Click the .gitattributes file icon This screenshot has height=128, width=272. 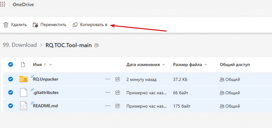point(23,93)
